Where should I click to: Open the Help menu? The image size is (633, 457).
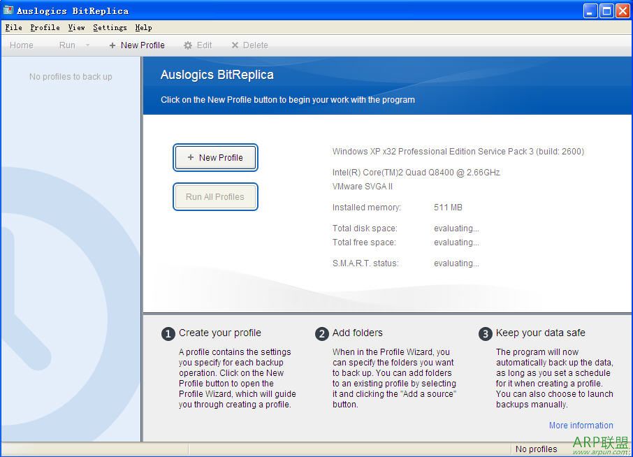tap(143, 28)
